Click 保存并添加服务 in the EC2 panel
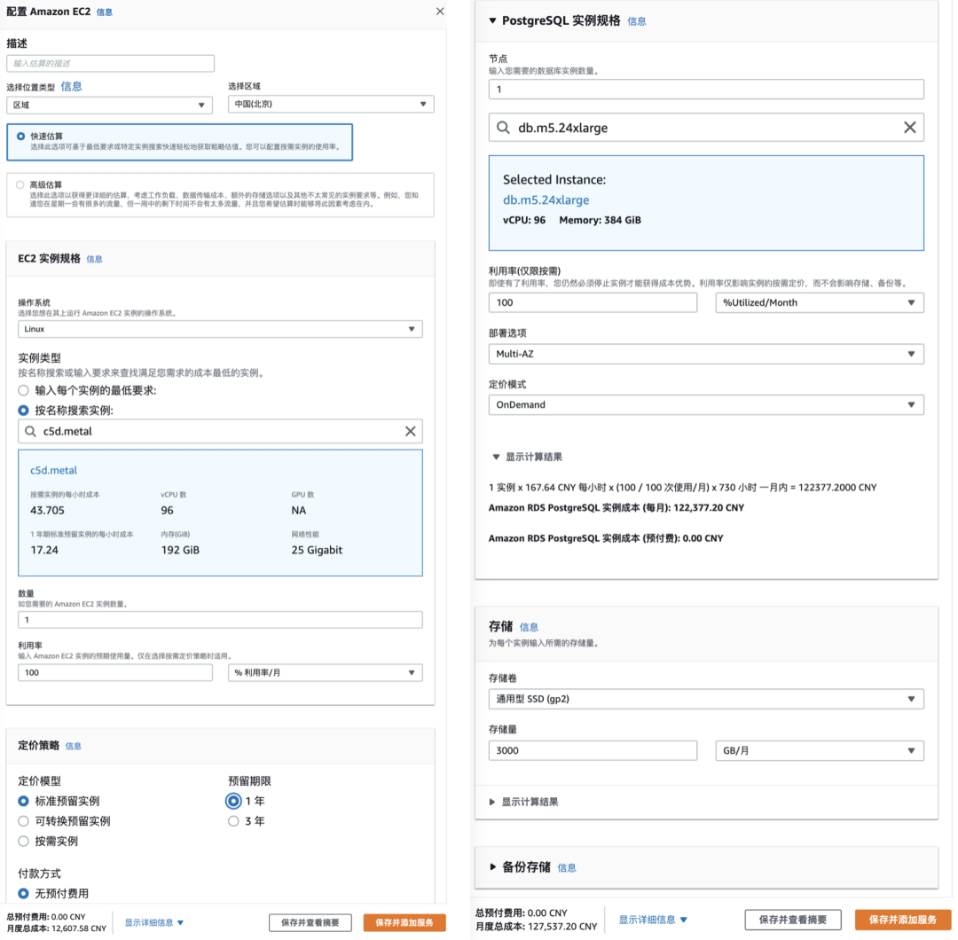The image size is (958, 940). [x=404, y=922]
